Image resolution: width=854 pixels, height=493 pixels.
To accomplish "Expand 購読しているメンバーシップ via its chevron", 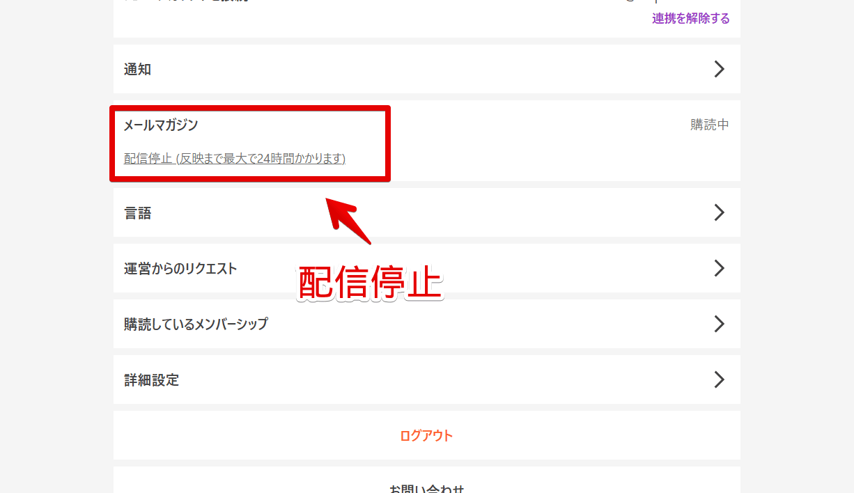I will [720, 324].
